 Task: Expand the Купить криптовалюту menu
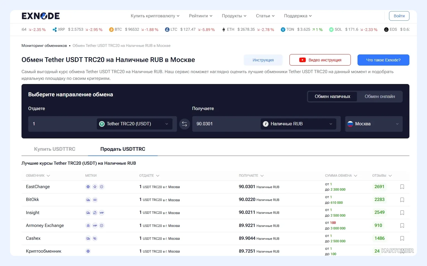tap(155, 16)
